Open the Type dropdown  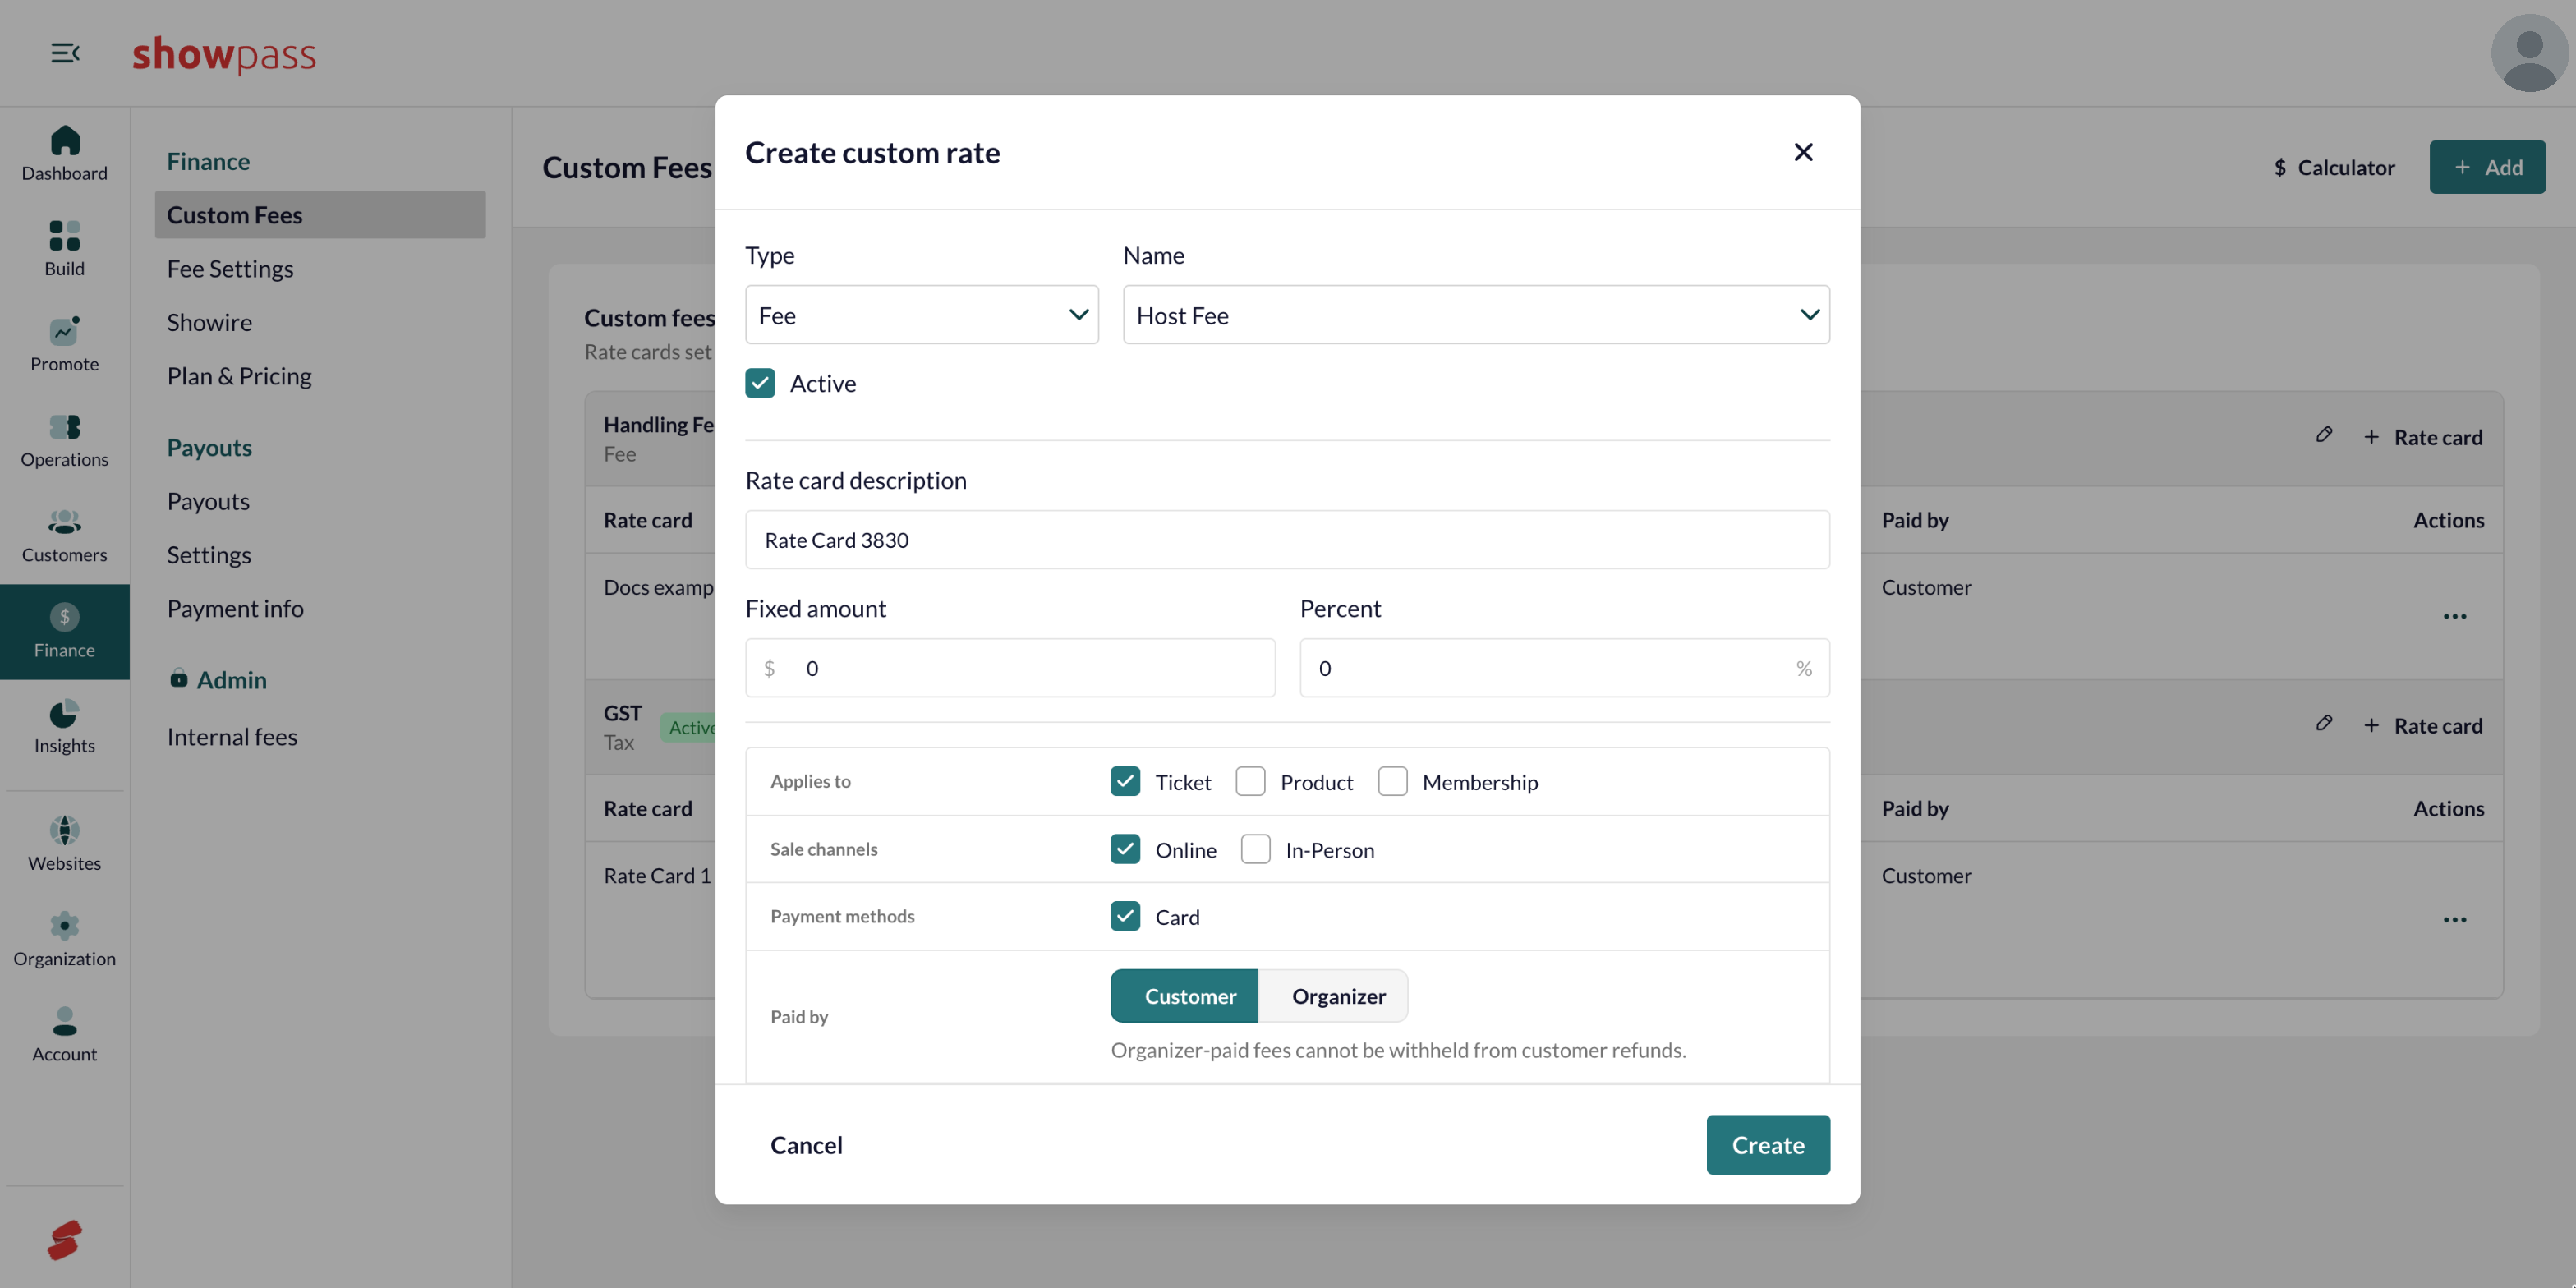tap(921, 315)
